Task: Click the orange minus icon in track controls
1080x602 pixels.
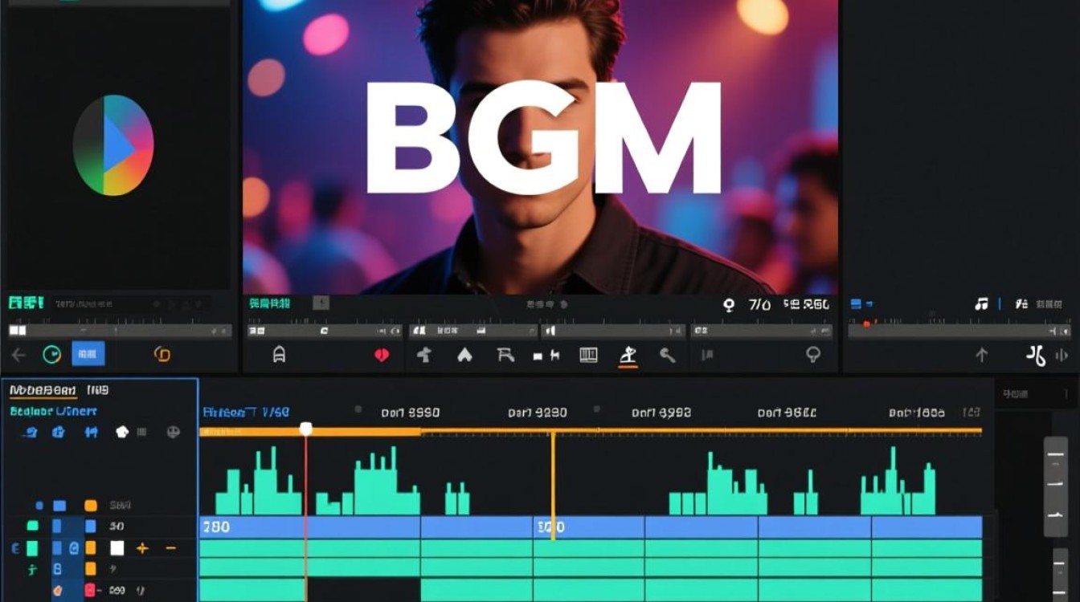Action: pyautogui.click(x=170, y=548)
